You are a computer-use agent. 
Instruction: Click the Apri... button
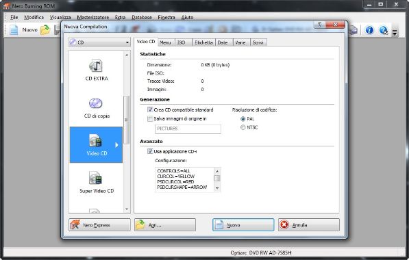click(x=165, y=225)
